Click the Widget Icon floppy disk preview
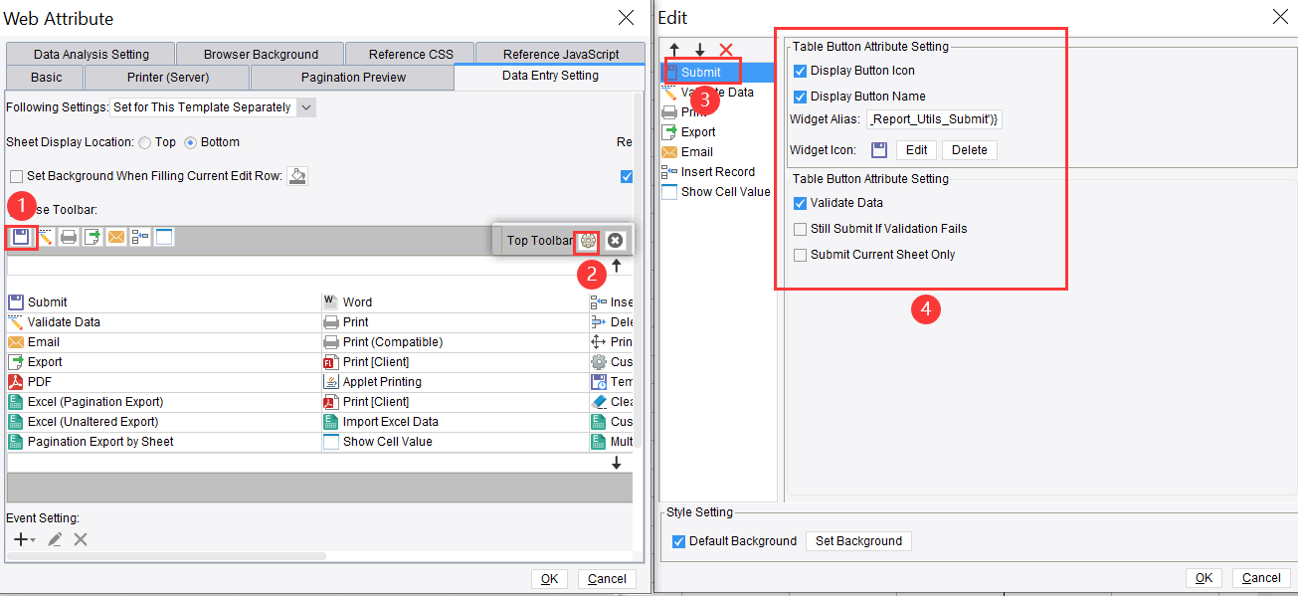 879,149
